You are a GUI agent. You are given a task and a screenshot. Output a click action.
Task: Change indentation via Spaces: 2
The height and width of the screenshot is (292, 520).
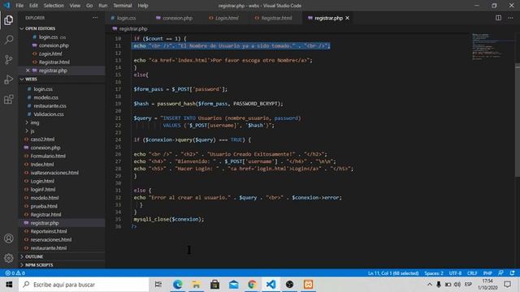point(434,273)
